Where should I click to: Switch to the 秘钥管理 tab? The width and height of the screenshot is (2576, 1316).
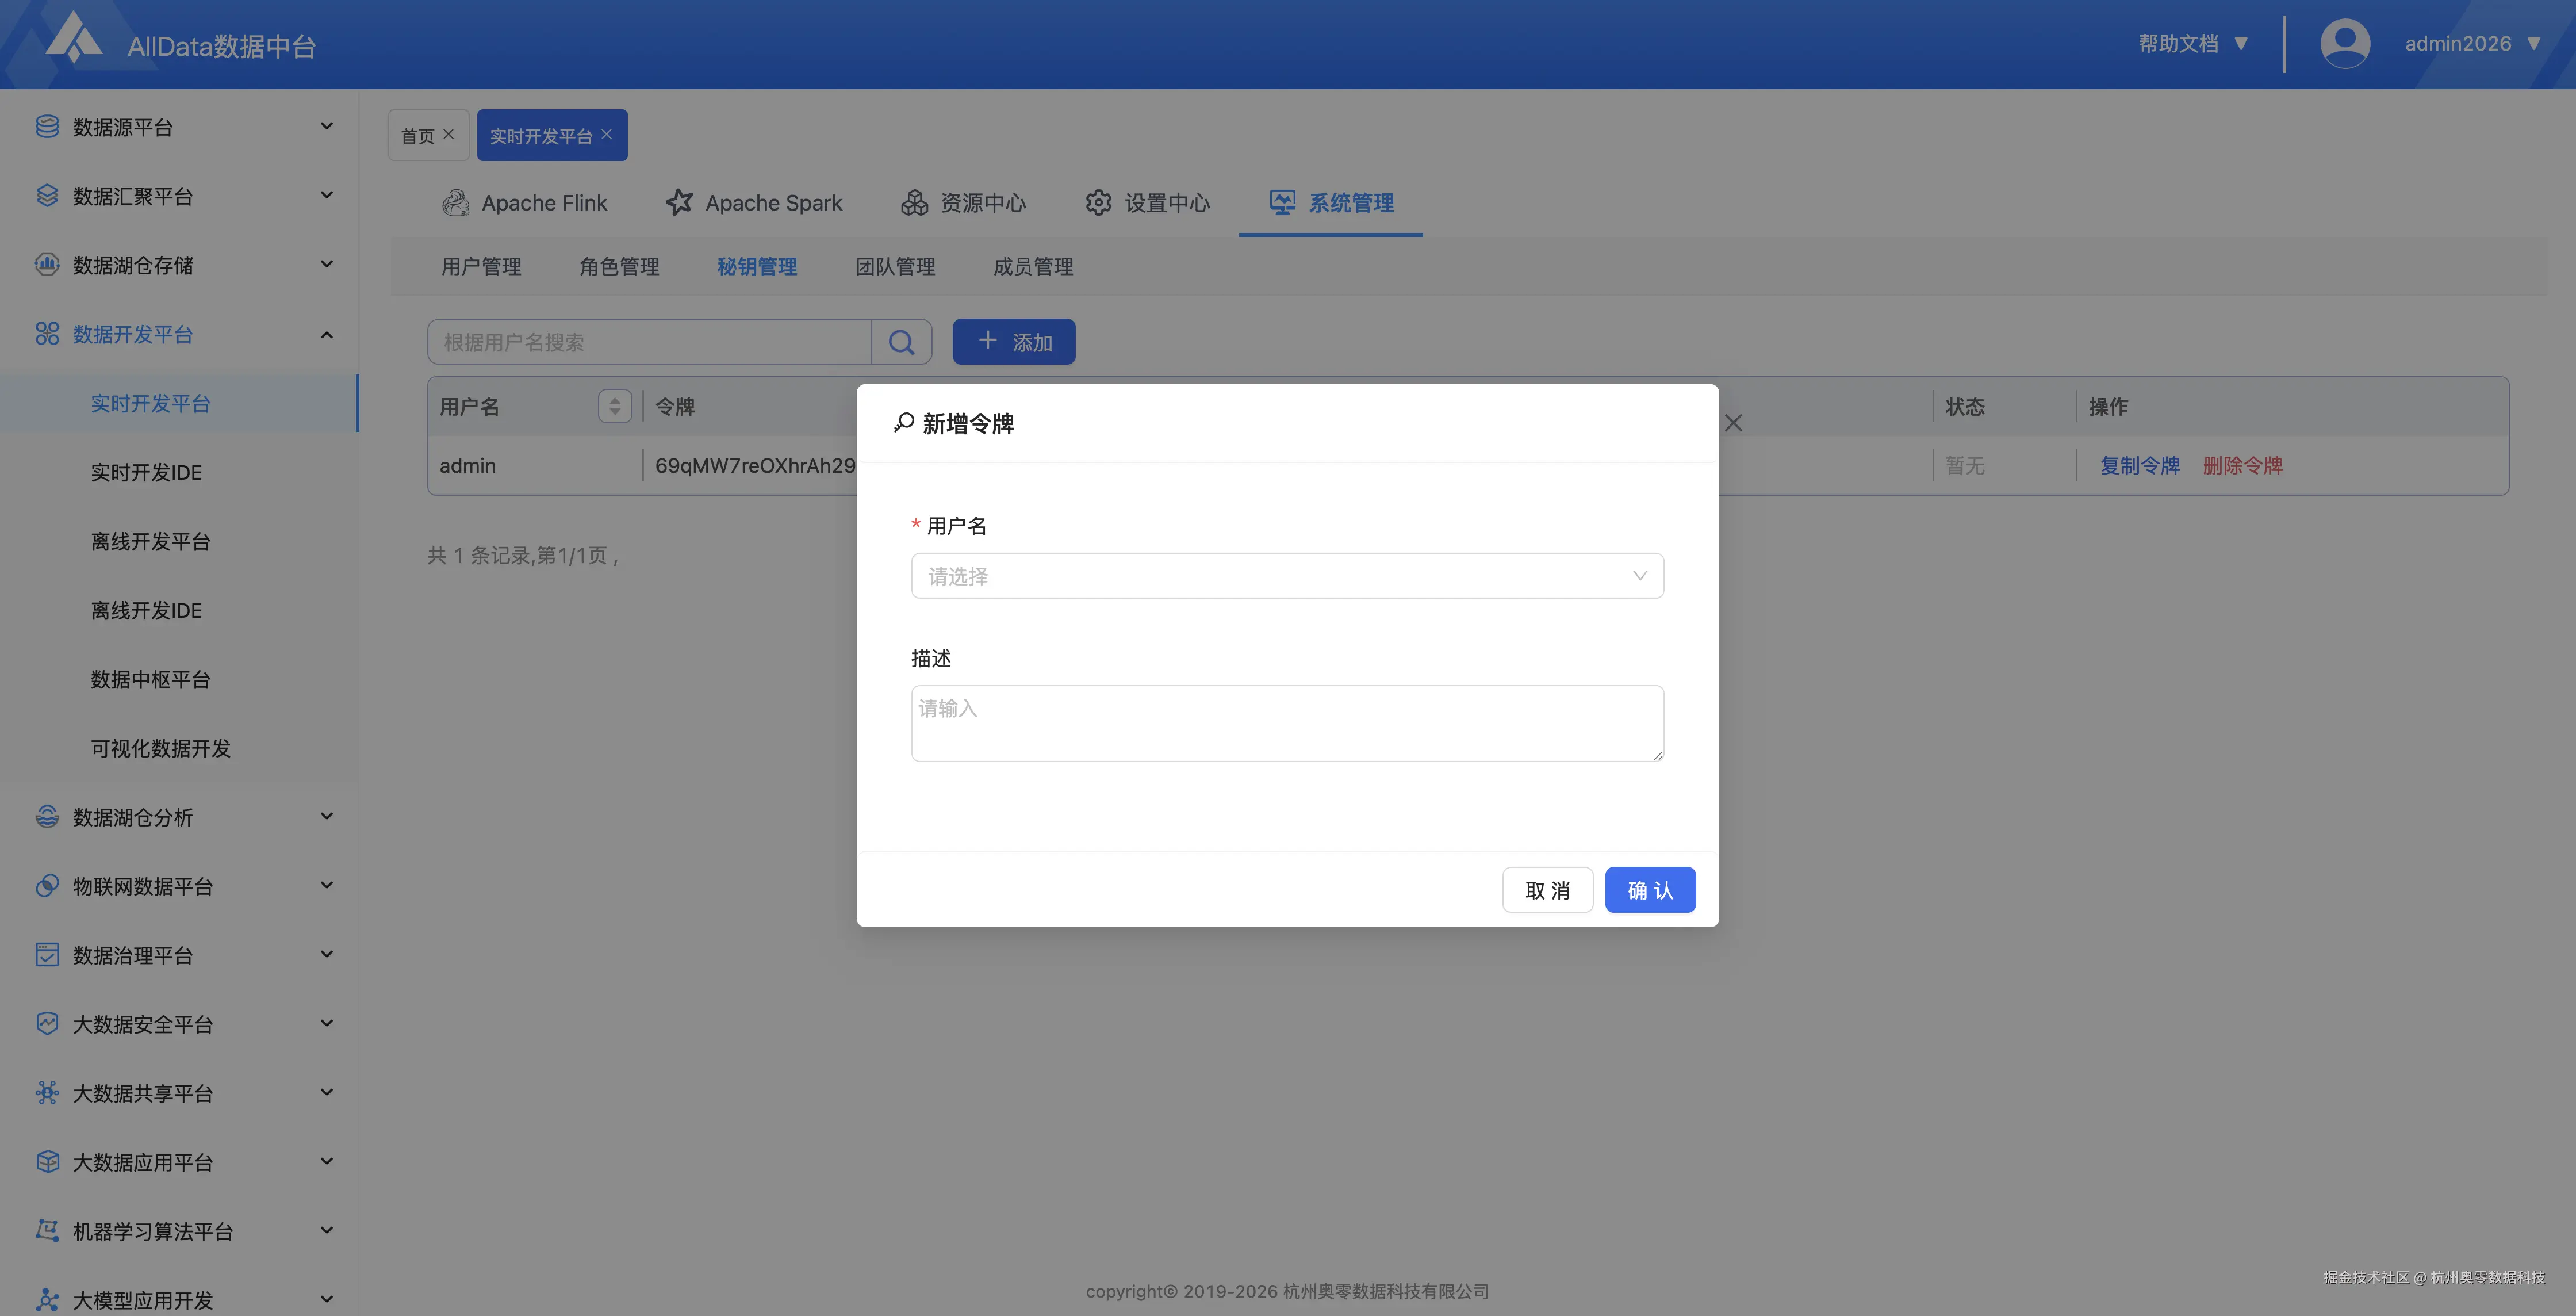(757, 266)
